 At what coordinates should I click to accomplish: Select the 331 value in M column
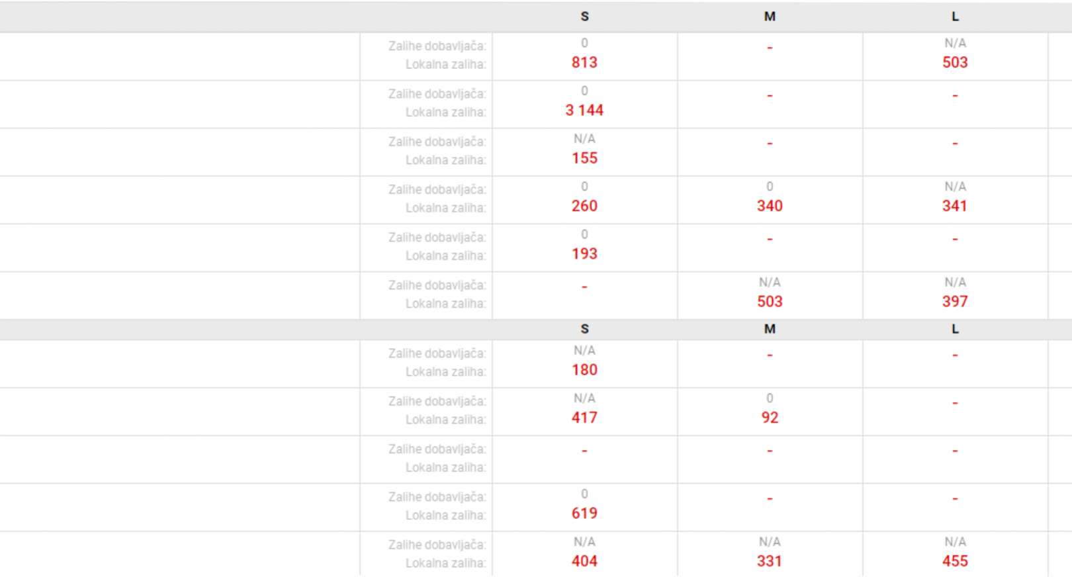pyautogui.click(x=770, y=561)
